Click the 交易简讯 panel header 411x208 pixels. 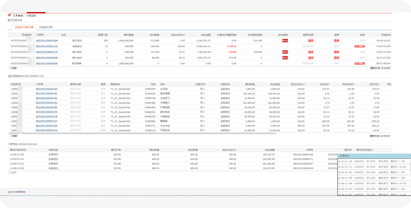click(374, 156)
